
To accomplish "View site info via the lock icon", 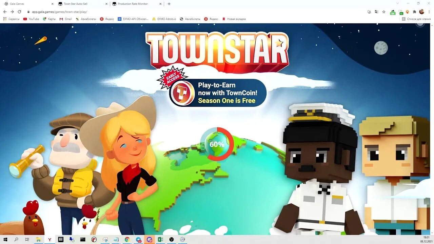I will tap(28, 12).
